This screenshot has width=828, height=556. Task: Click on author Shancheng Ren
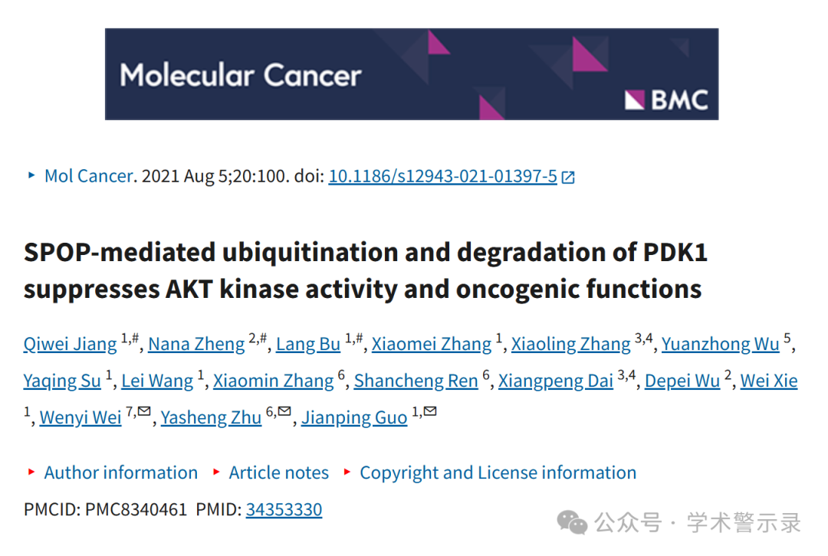416,381
